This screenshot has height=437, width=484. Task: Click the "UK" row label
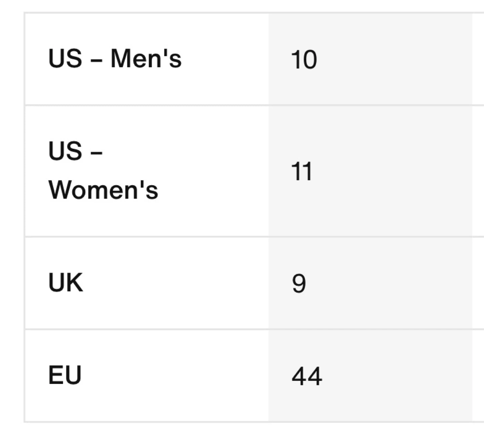[66, 283]
